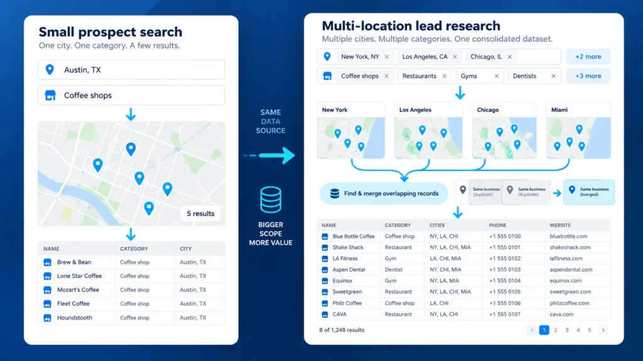Click the WEBSITE column header
Viewport: 643px width, 361px height.
tap(560, 226)
